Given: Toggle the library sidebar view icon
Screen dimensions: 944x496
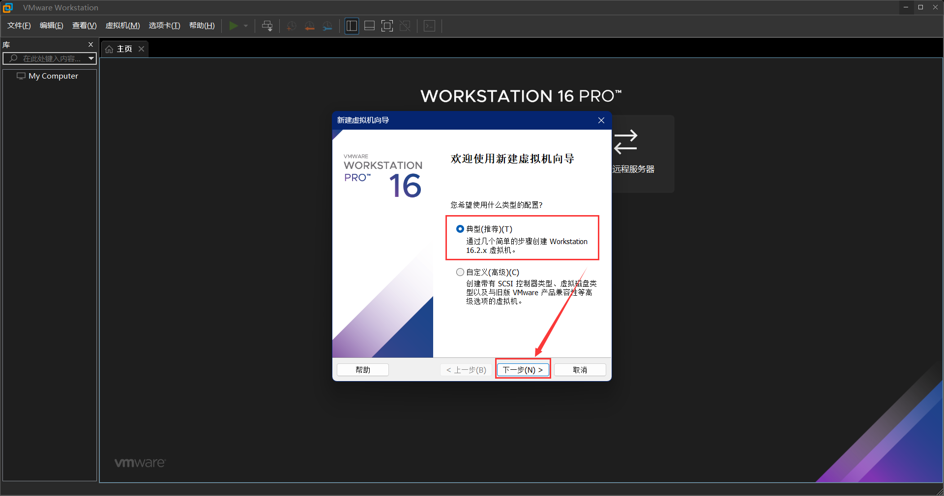Looking at the screenshot, I should click(352, 26).
